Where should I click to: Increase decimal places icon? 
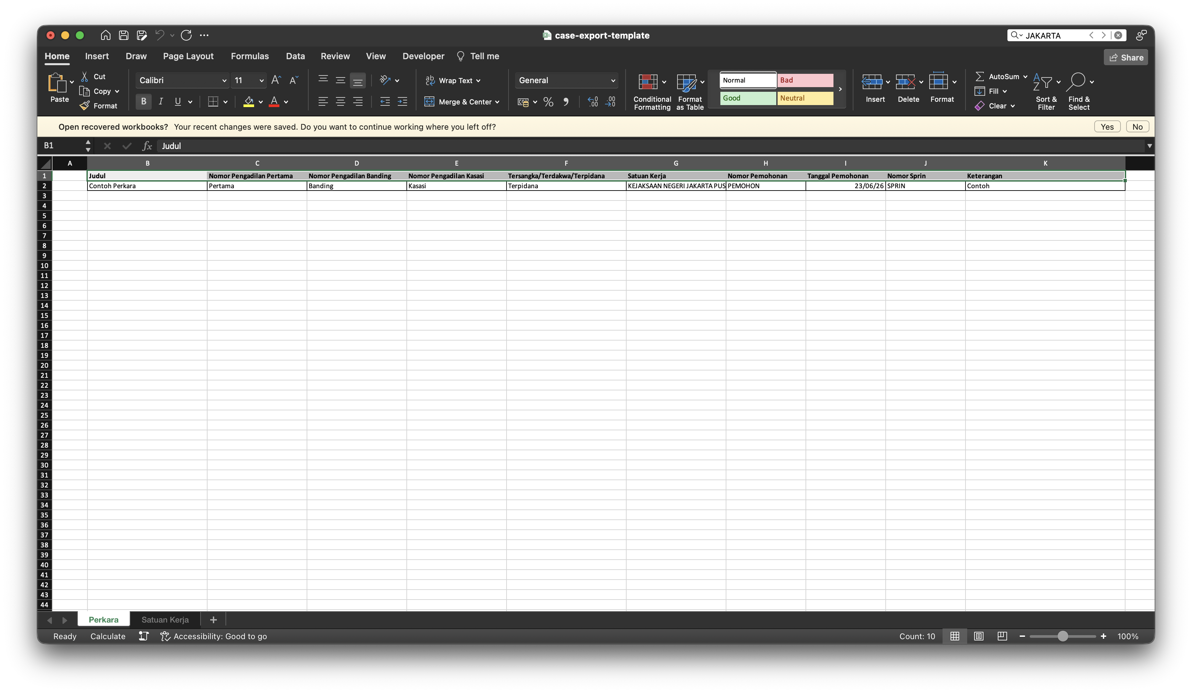[593, 102]
